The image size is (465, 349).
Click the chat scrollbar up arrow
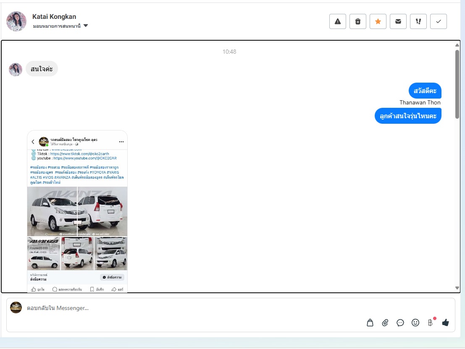point(457,45)
